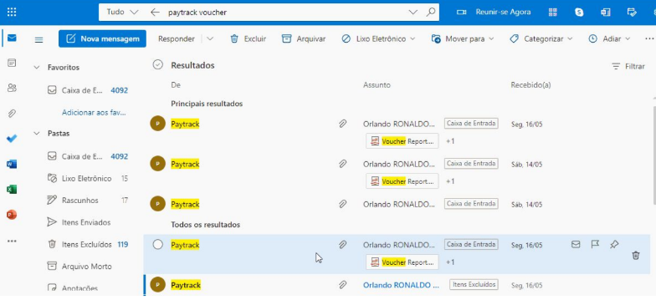Open the To Do checkmark icon
656x305 pixels.
coord(12,139)
